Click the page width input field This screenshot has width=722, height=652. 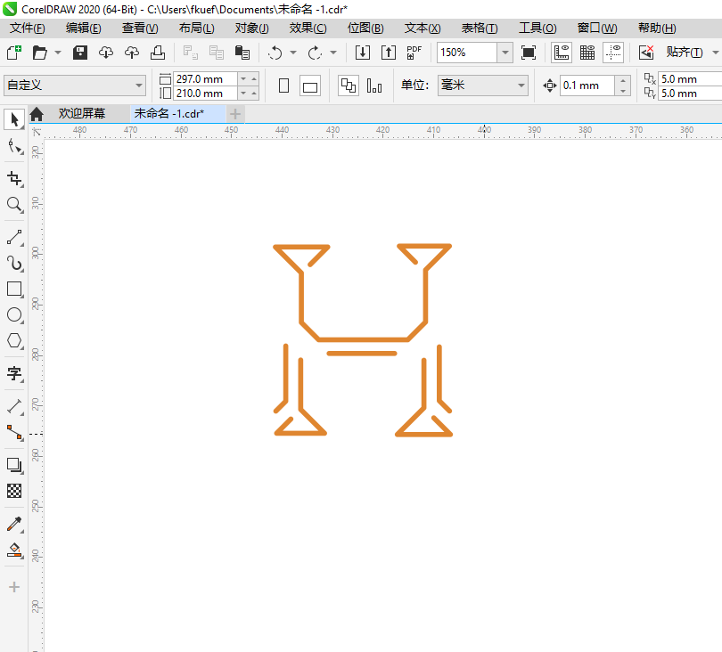[206, 78]
